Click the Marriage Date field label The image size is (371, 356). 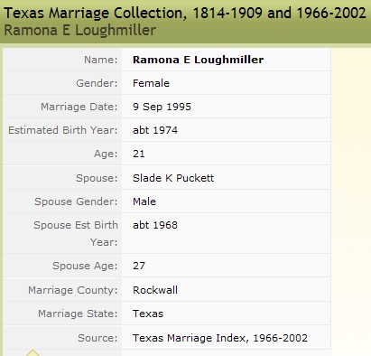pos(79,107)
